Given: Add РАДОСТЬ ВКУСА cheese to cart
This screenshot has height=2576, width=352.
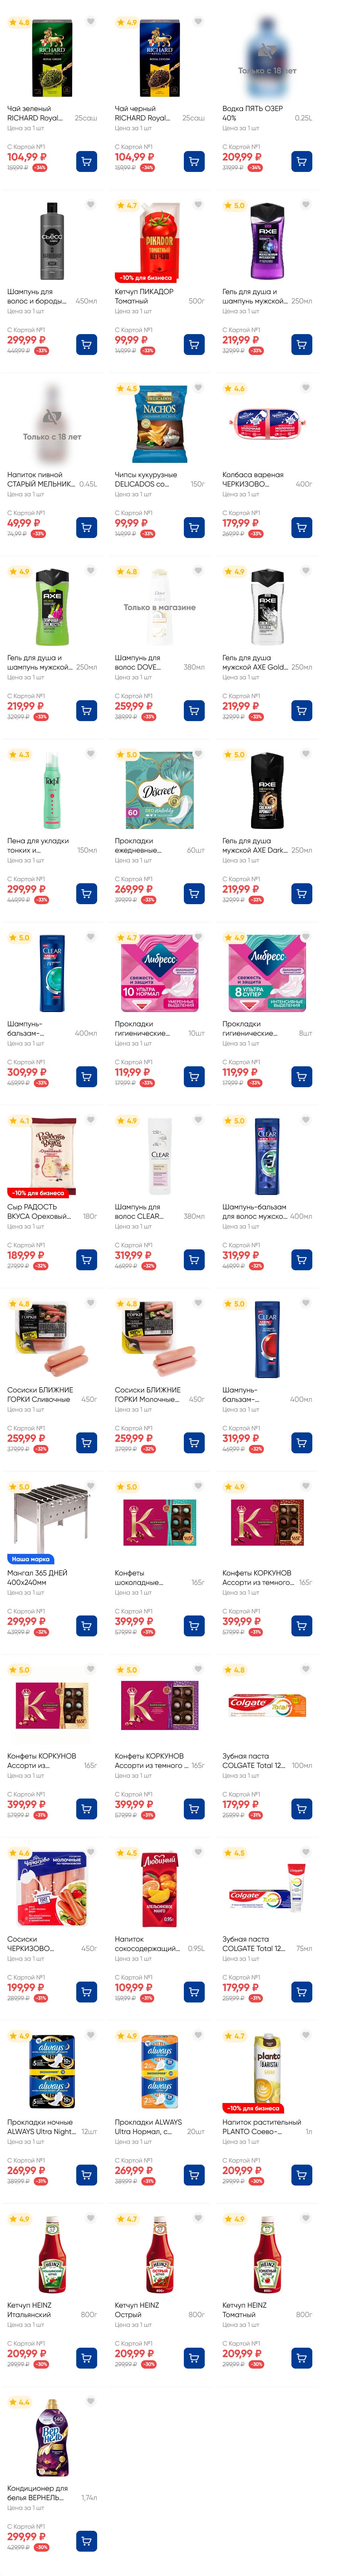Looking at the screenshot, I should click(87, 1259).
